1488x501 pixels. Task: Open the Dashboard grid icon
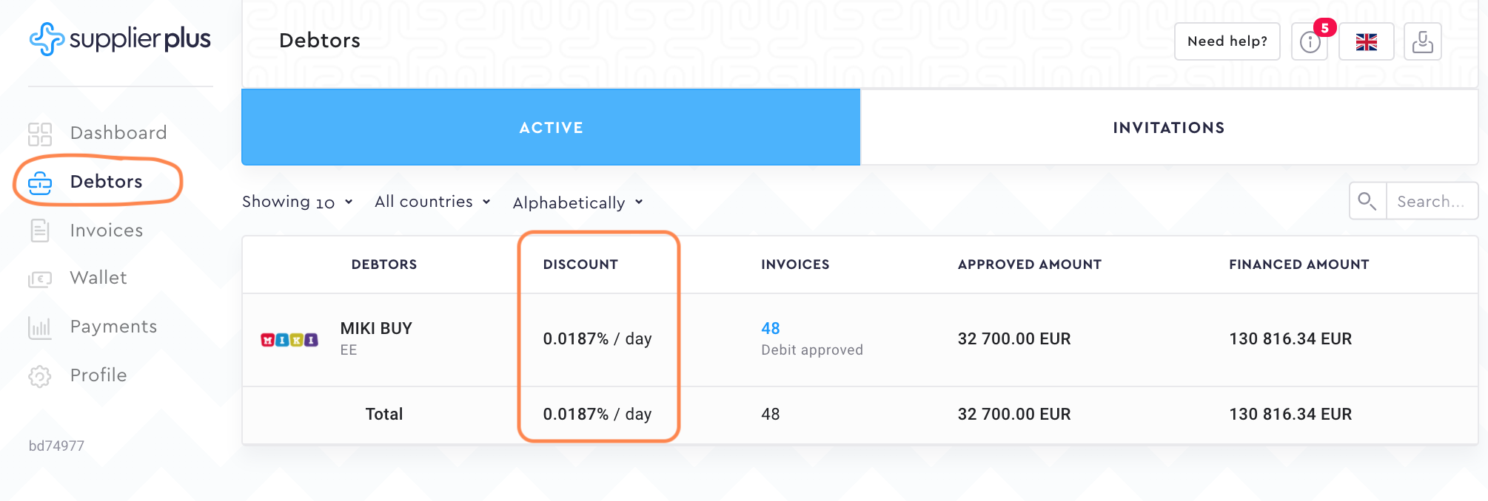pos(40,134)
